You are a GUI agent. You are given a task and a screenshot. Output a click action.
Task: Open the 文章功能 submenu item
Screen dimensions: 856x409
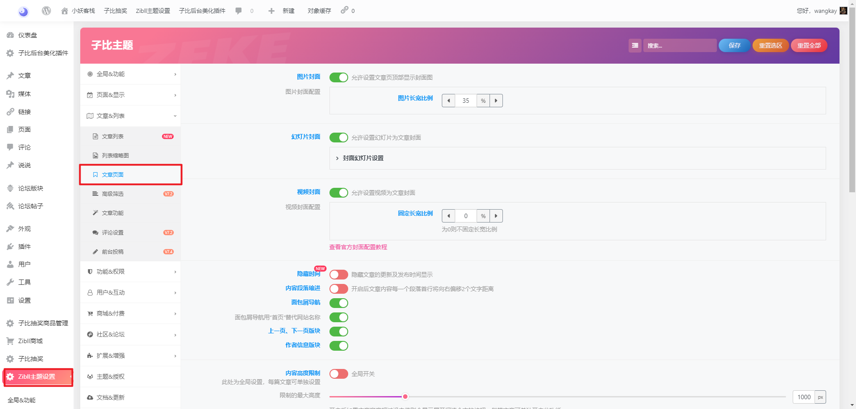[131, 213]
